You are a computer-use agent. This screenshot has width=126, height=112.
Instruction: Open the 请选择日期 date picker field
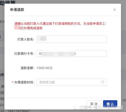(x=71, y=82)
